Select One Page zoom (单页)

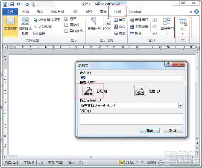120,20
